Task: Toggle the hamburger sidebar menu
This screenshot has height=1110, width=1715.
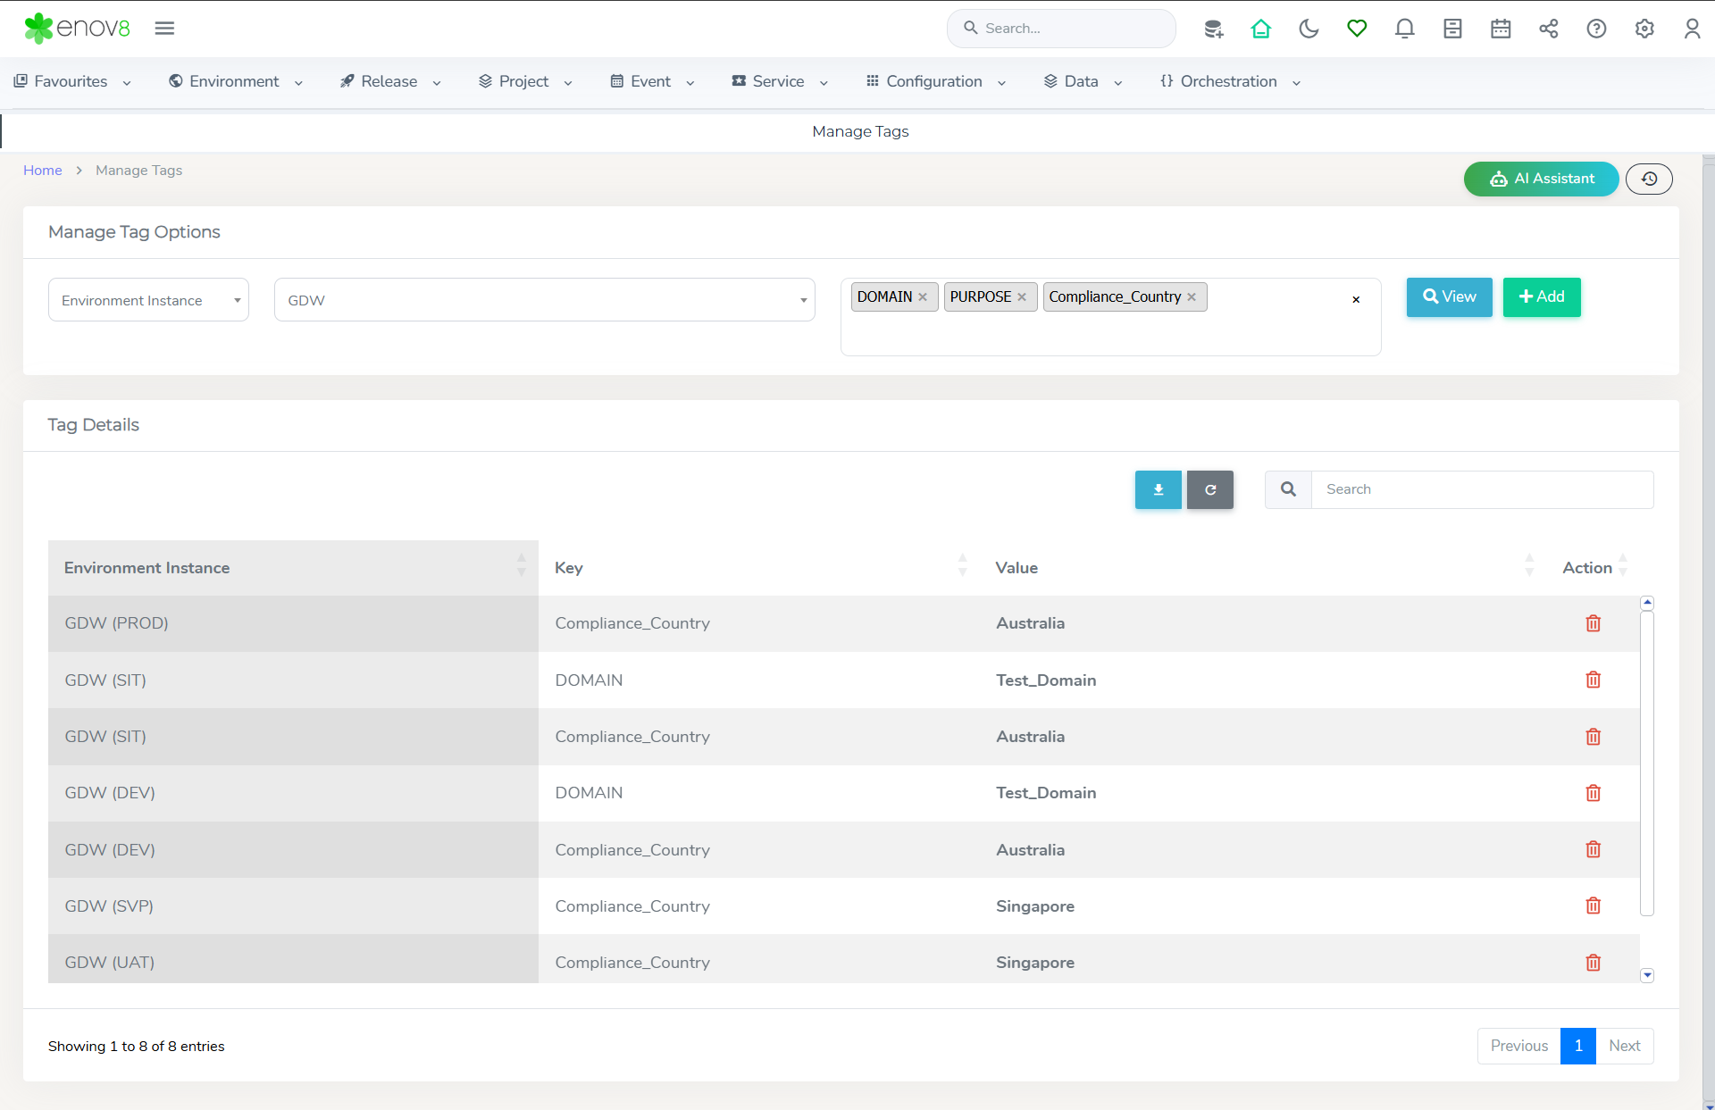Action: pos(164,29)
